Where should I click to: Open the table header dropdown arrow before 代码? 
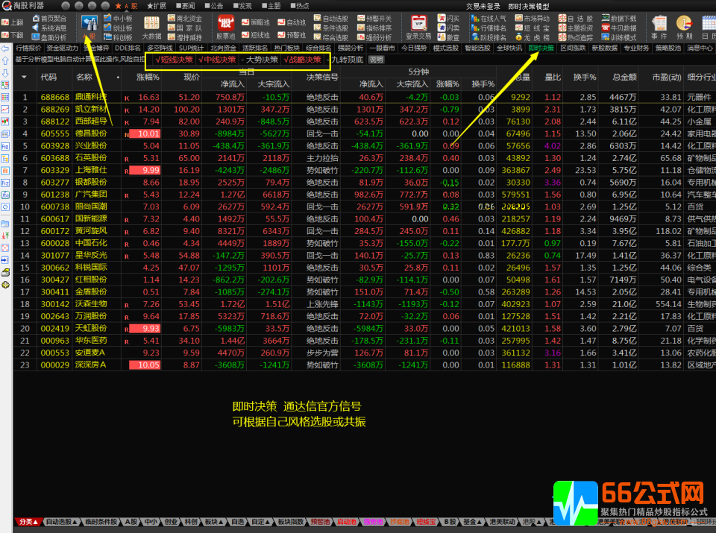coord(25,77)
